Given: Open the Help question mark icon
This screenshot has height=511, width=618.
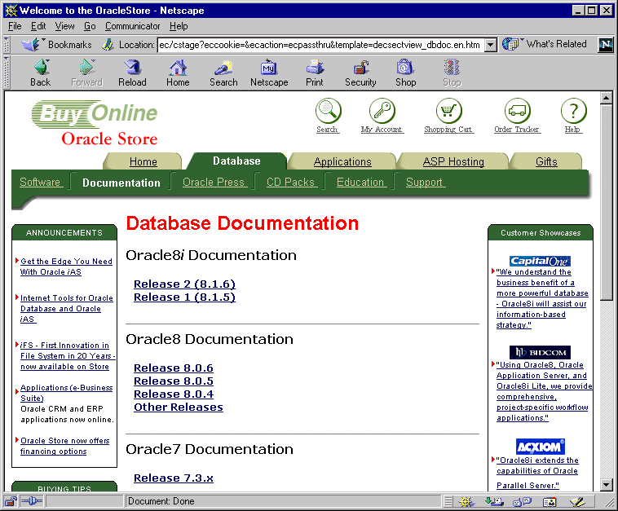Looking at the screenshot, I should (573, 111).
